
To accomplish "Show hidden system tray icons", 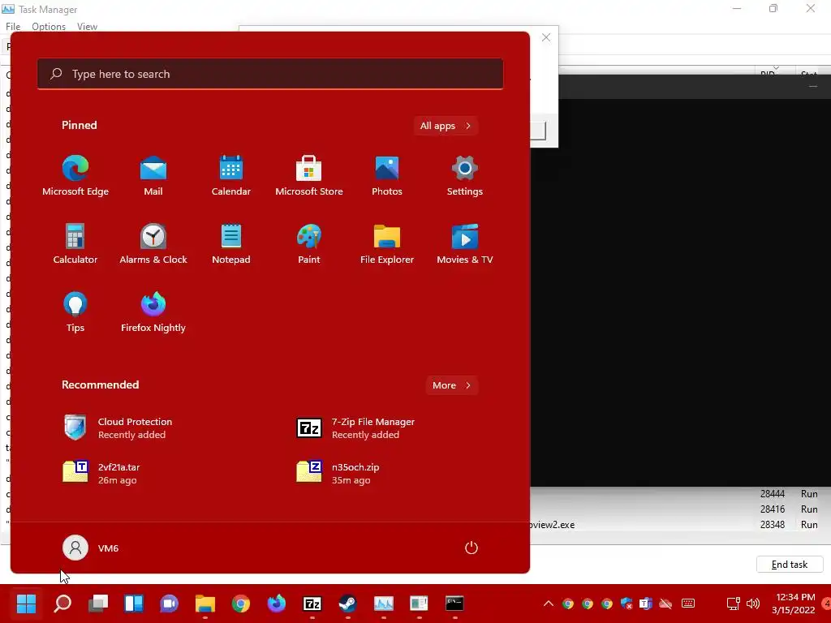I will pyautogui.click(x=549, y=604).
